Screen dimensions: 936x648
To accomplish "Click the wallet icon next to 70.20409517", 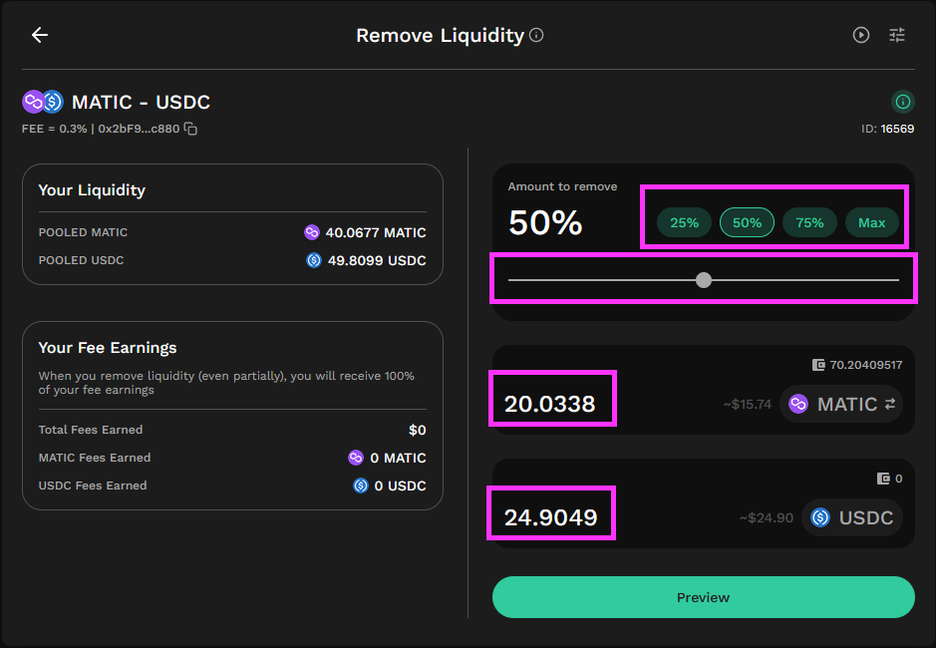I will point(818,364).
